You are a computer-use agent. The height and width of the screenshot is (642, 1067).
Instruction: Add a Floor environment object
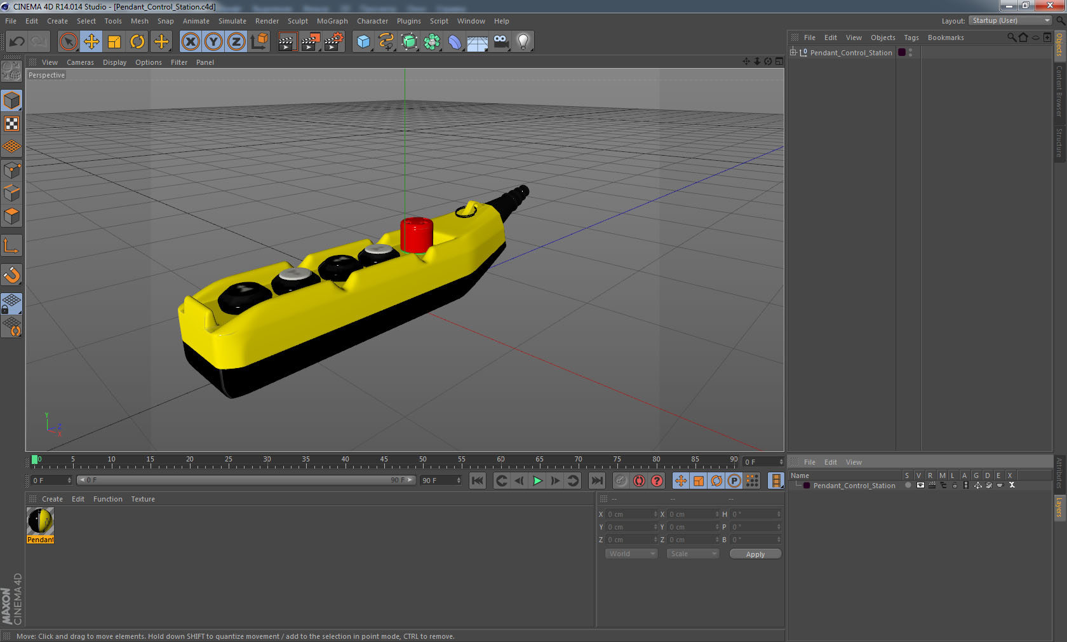click(x=478, y=42)
